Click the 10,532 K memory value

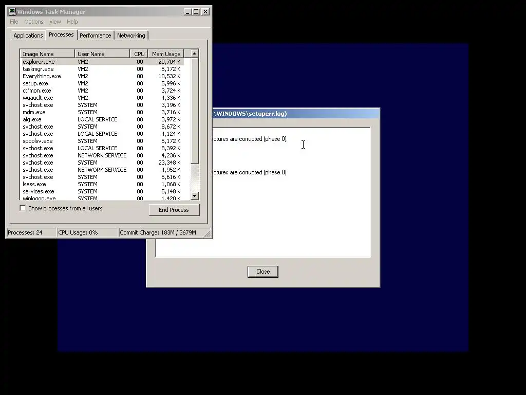[x=170, y=76]
